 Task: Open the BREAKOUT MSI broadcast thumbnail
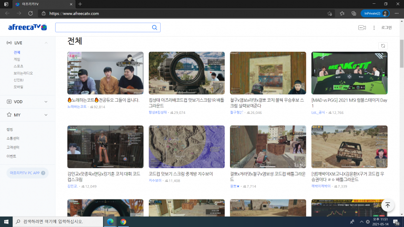point(349,73)
